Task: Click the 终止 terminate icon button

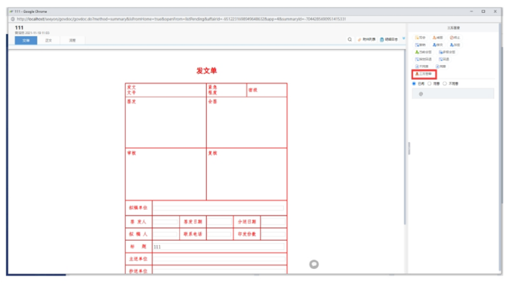Action: pos(455,37)
